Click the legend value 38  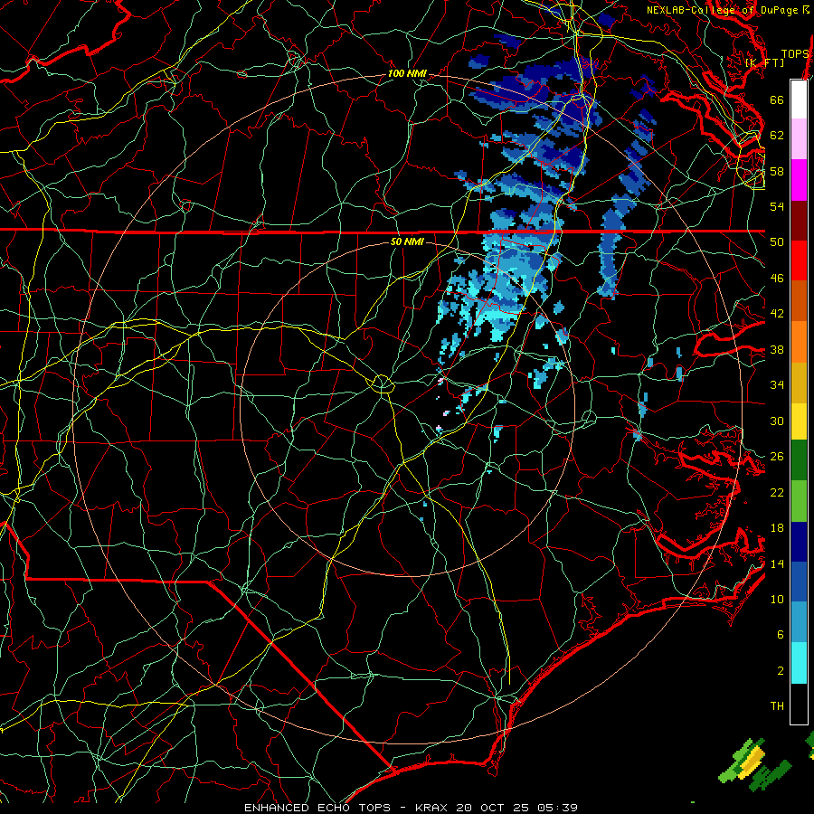(x=777, y=349)
